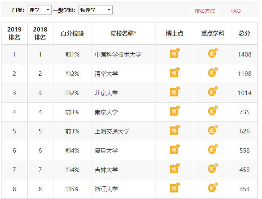Select the school name 北京大学
The image size is (262, 199).
point(106,93)
